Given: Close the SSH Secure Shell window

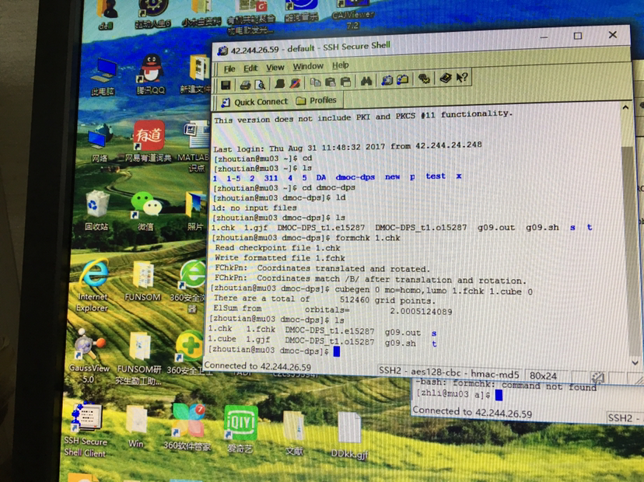Looking at the screenshot, I should (x=612, y=35).
